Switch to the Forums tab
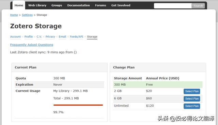The height and width of the screenshot is (125, 218). (100, 5)
